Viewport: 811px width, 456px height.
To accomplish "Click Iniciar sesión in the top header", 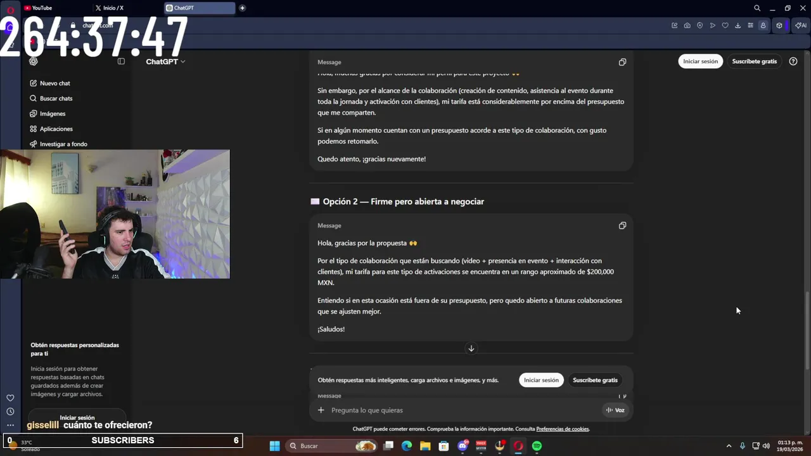I will pyautogui.click(x=700, y=61).
